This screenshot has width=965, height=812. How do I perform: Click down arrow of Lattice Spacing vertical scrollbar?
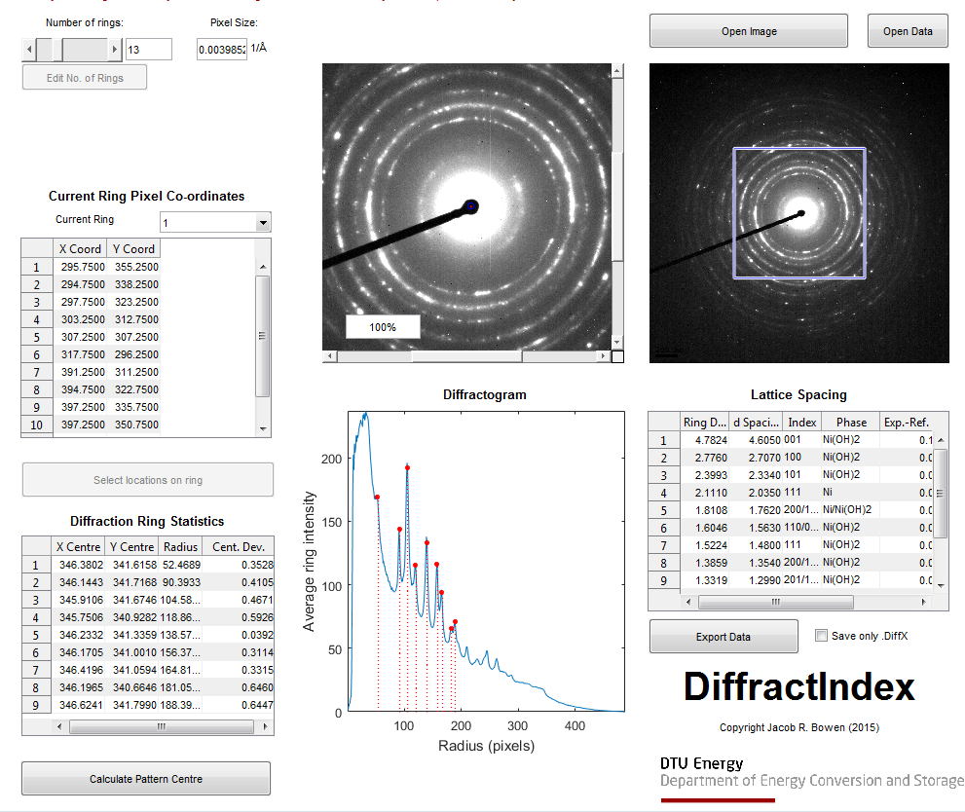click(x=941, y=585)
